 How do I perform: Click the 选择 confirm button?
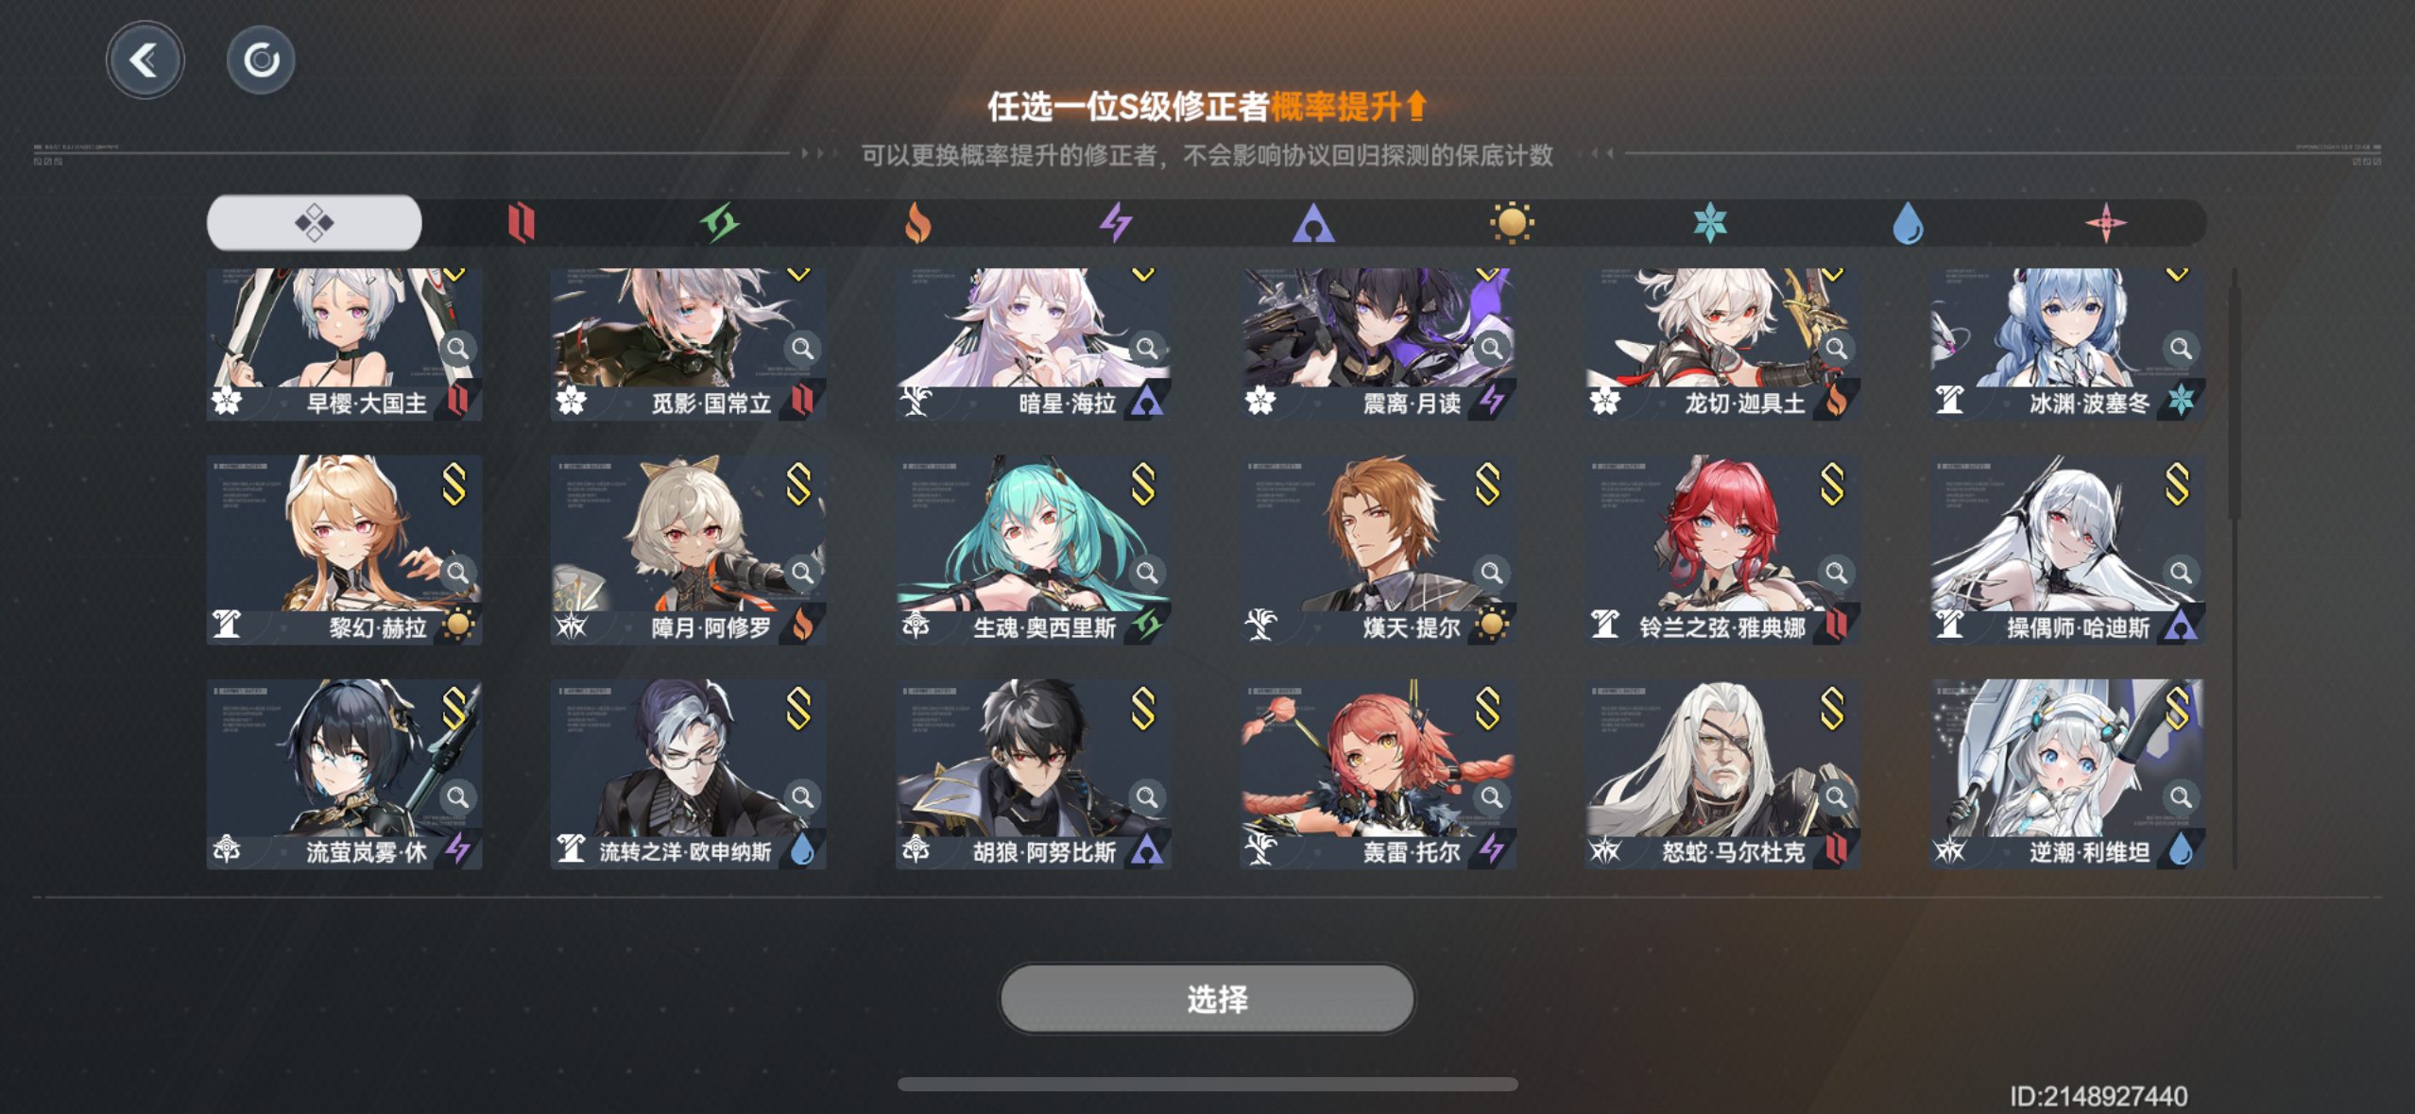(1207, 999)
